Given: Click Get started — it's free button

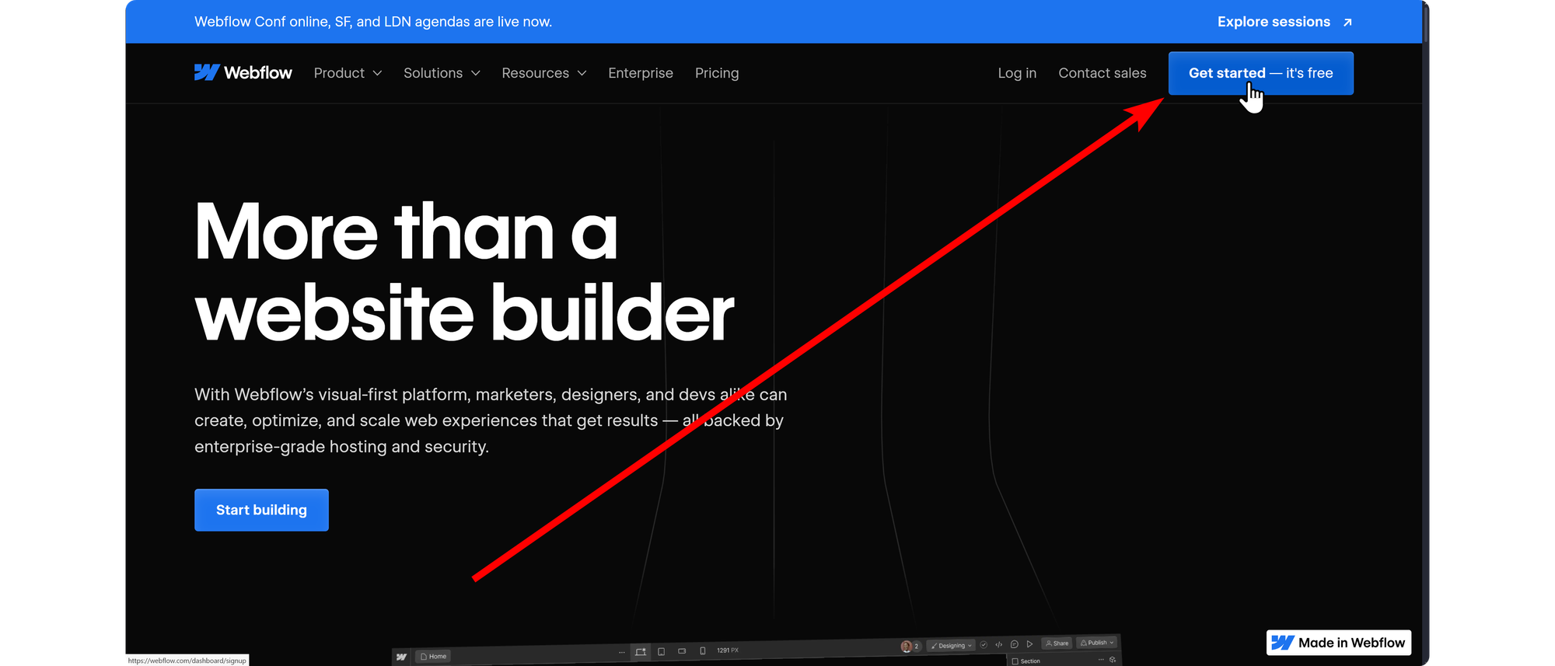Looking at the screenshot, I should pos(1260,73).
